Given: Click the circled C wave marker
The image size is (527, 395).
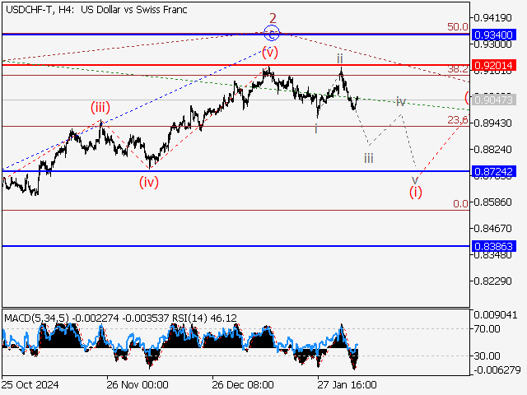Looking at the screenshot, I should 272,34.
